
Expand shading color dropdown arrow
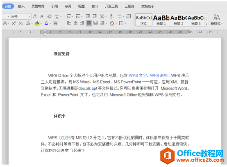tap(116, 23)
